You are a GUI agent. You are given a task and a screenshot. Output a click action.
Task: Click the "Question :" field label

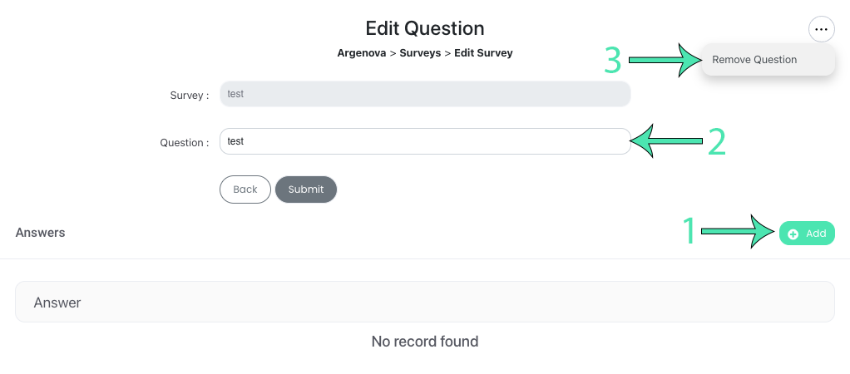pyautogui.click(x=184, y=143)
